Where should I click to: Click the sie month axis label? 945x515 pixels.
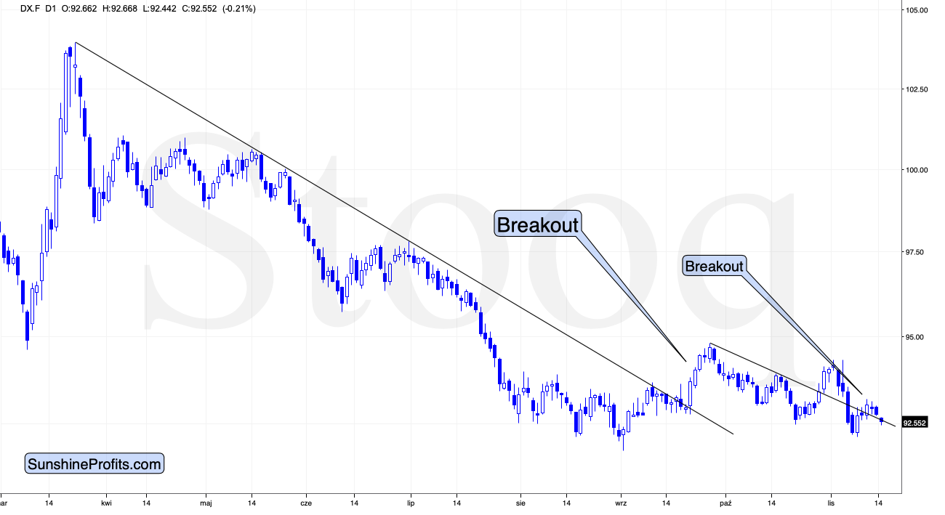click(520, 502)
